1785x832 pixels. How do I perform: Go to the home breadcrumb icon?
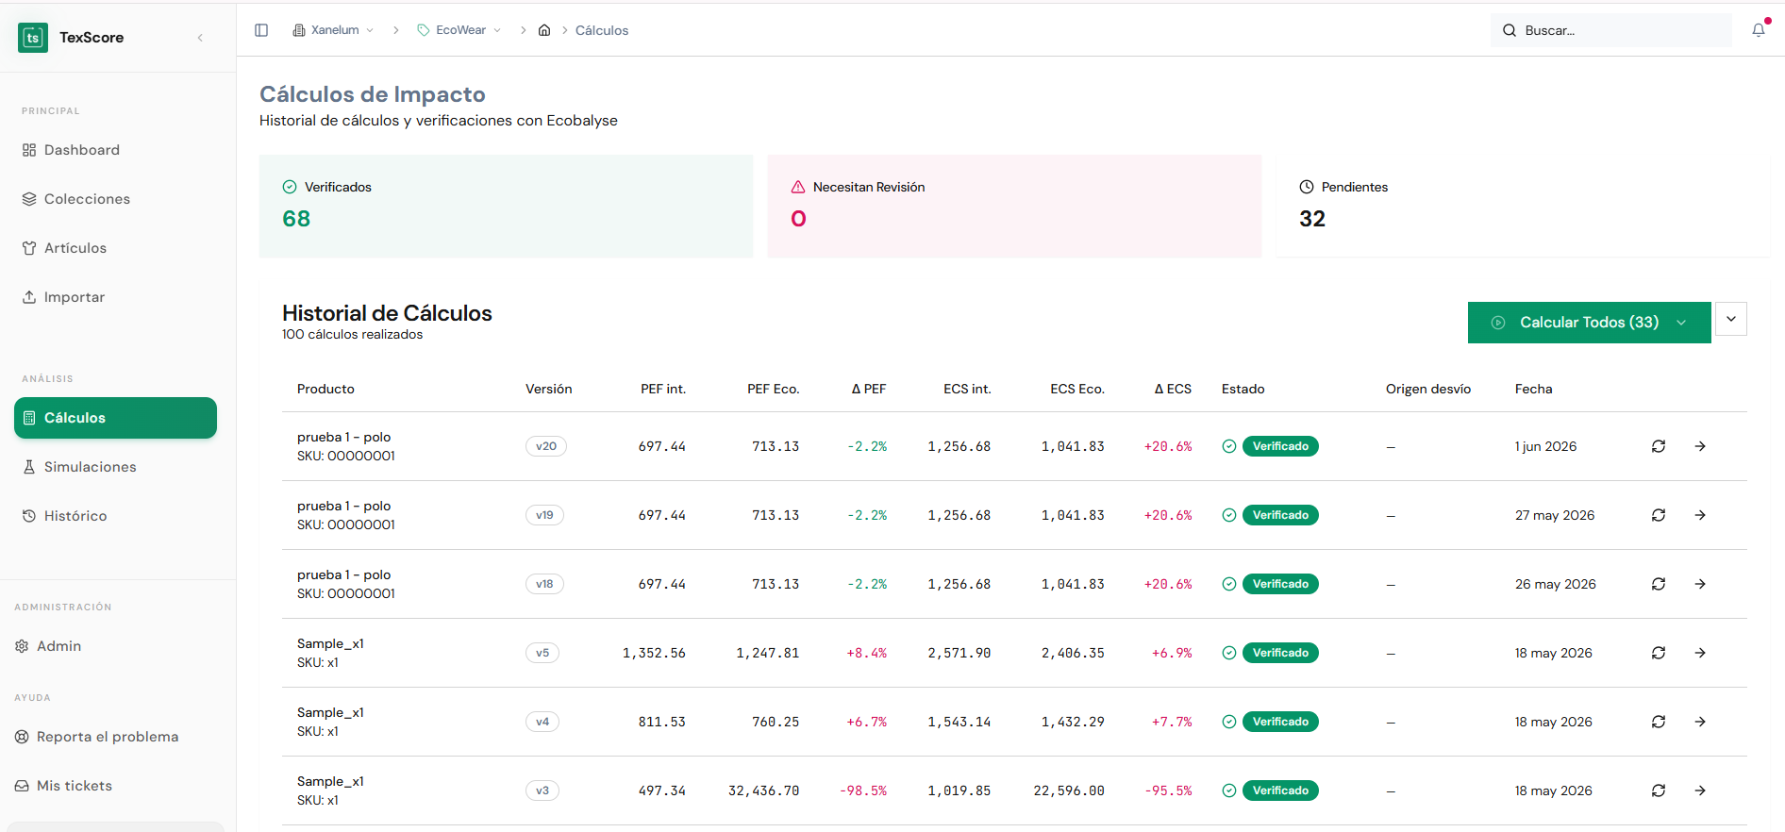tap(544, 30)
